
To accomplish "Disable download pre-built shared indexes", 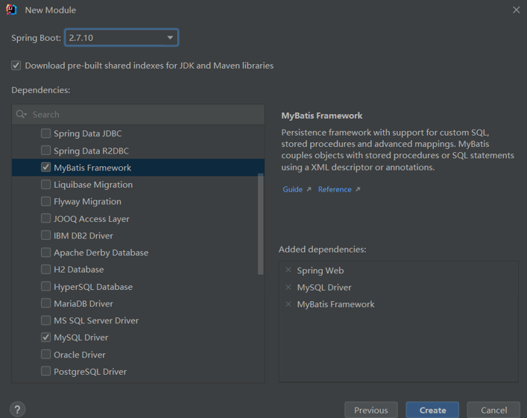I will tap(16, 66).
